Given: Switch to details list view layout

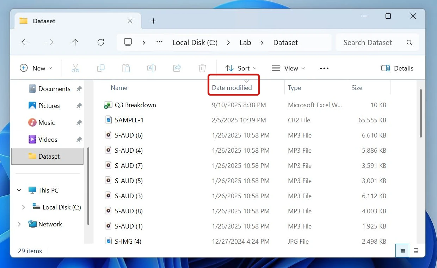Looking at the screenshot, I should pyautogui.click(x=402, y=251).
